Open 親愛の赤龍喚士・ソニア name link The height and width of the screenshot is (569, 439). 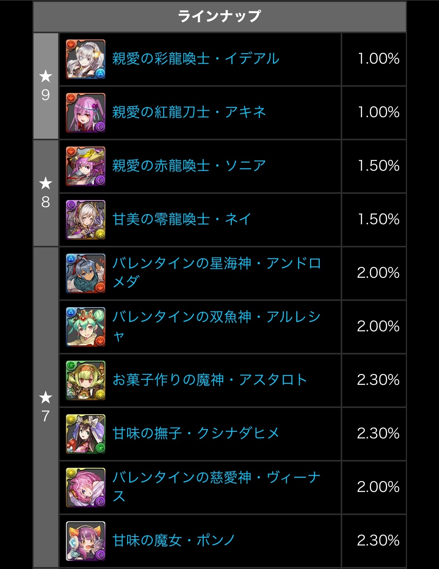tap(189, 166)
